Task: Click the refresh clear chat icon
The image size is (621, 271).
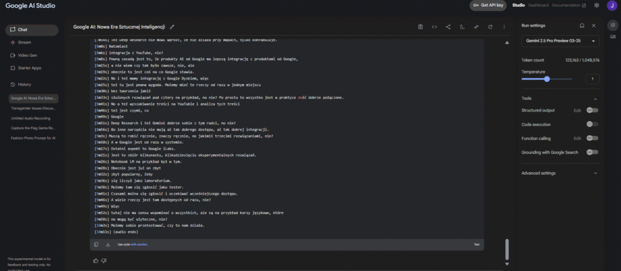Action: click(x=490, y=27)
